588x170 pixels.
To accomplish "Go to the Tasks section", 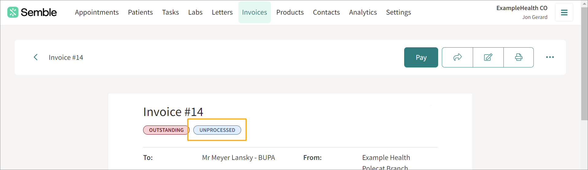I will (x=170, y=12).
